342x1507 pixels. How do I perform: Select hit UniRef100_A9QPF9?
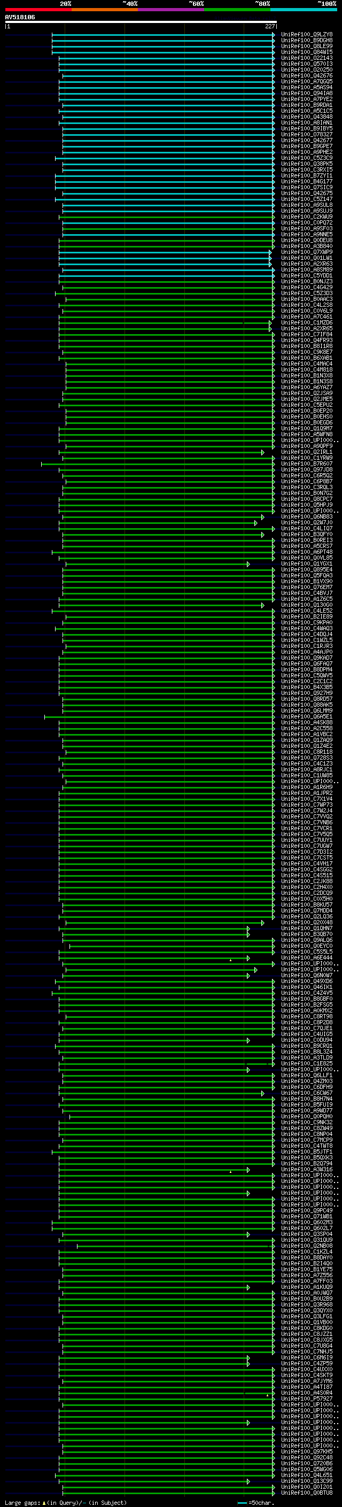click(307, 446)
